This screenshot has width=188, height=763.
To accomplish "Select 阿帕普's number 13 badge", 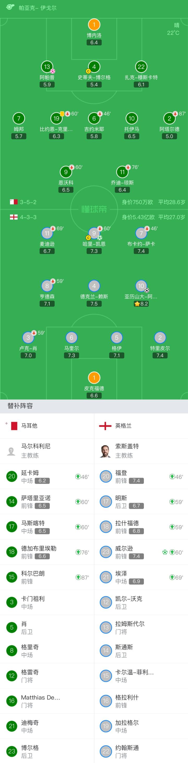I will (x=47, y=67).
